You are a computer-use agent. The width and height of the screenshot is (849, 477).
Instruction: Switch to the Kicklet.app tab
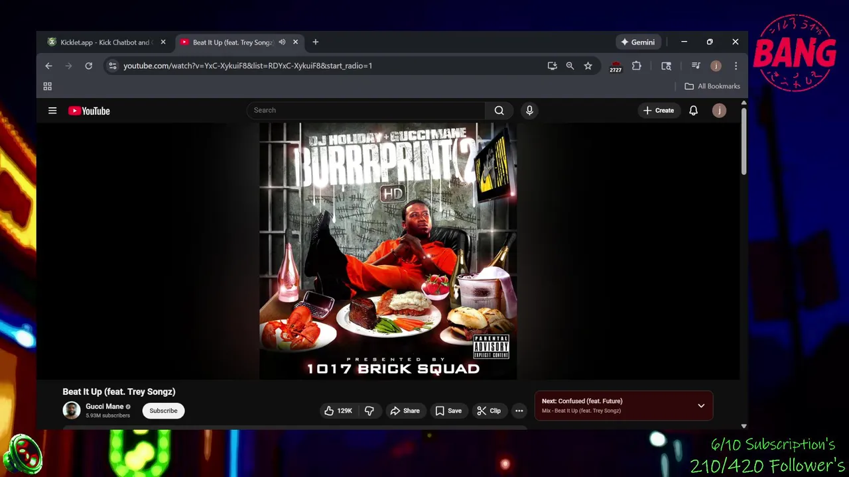point(105,42)
